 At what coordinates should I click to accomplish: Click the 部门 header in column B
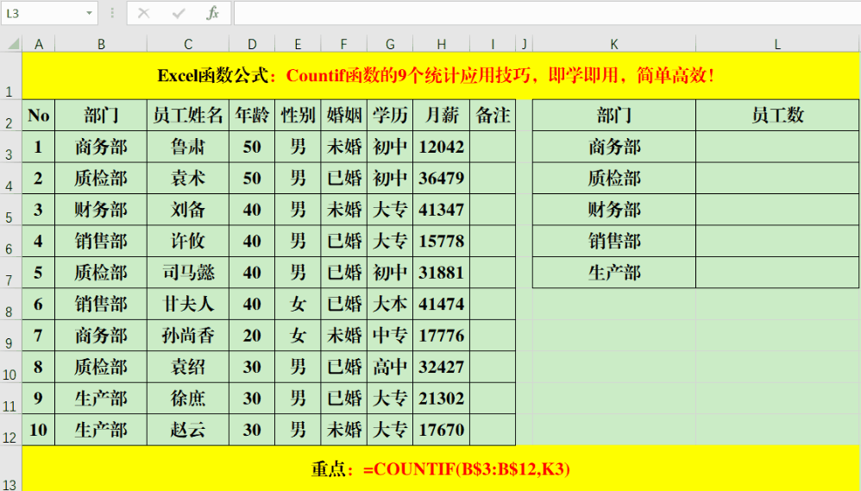coord(101,116)
